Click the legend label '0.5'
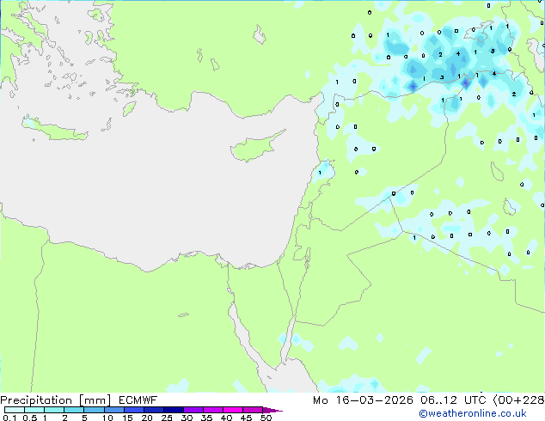 tap(29, 418)
